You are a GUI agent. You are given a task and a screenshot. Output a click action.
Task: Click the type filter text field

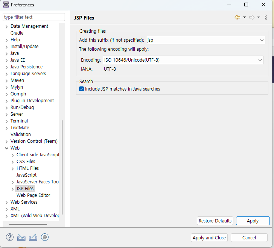[x=34, y=17]
